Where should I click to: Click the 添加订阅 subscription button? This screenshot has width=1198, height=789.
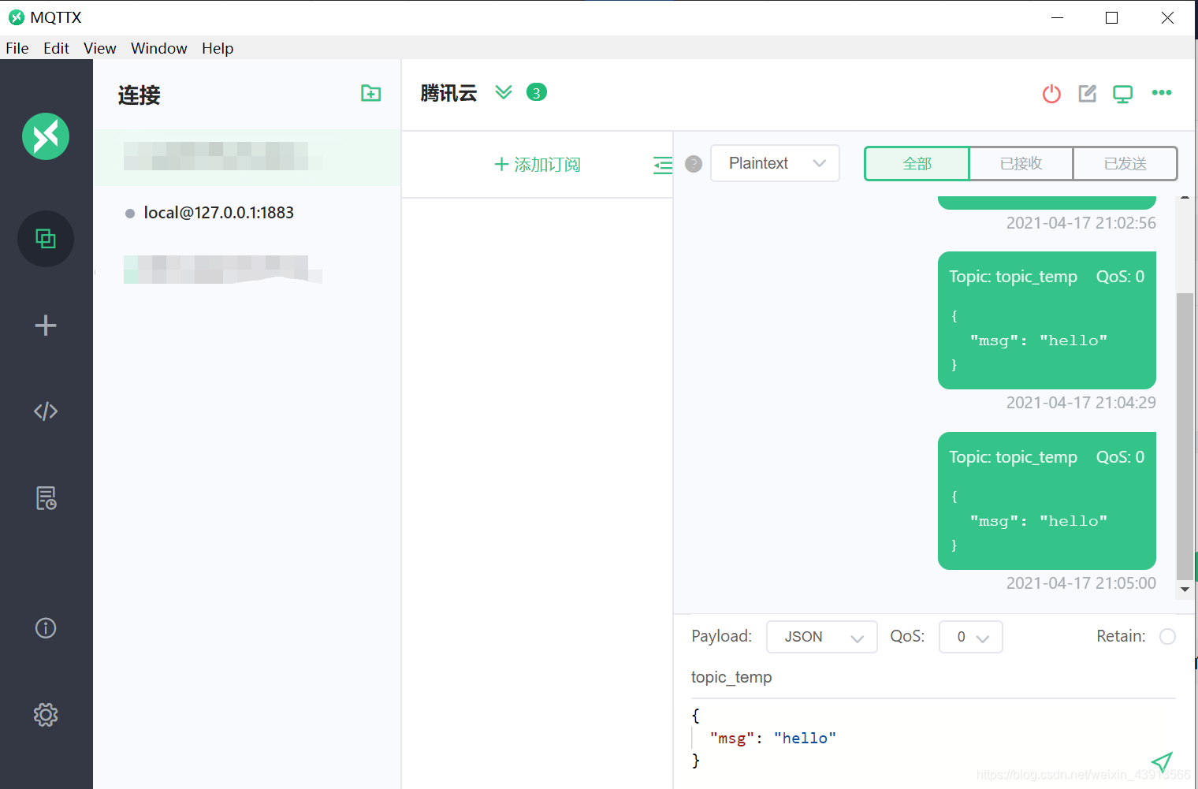(537, 164)
